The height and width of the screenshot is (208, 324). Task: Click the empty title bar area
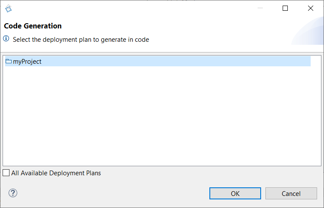pyautogui.click(x=132, y=8)
